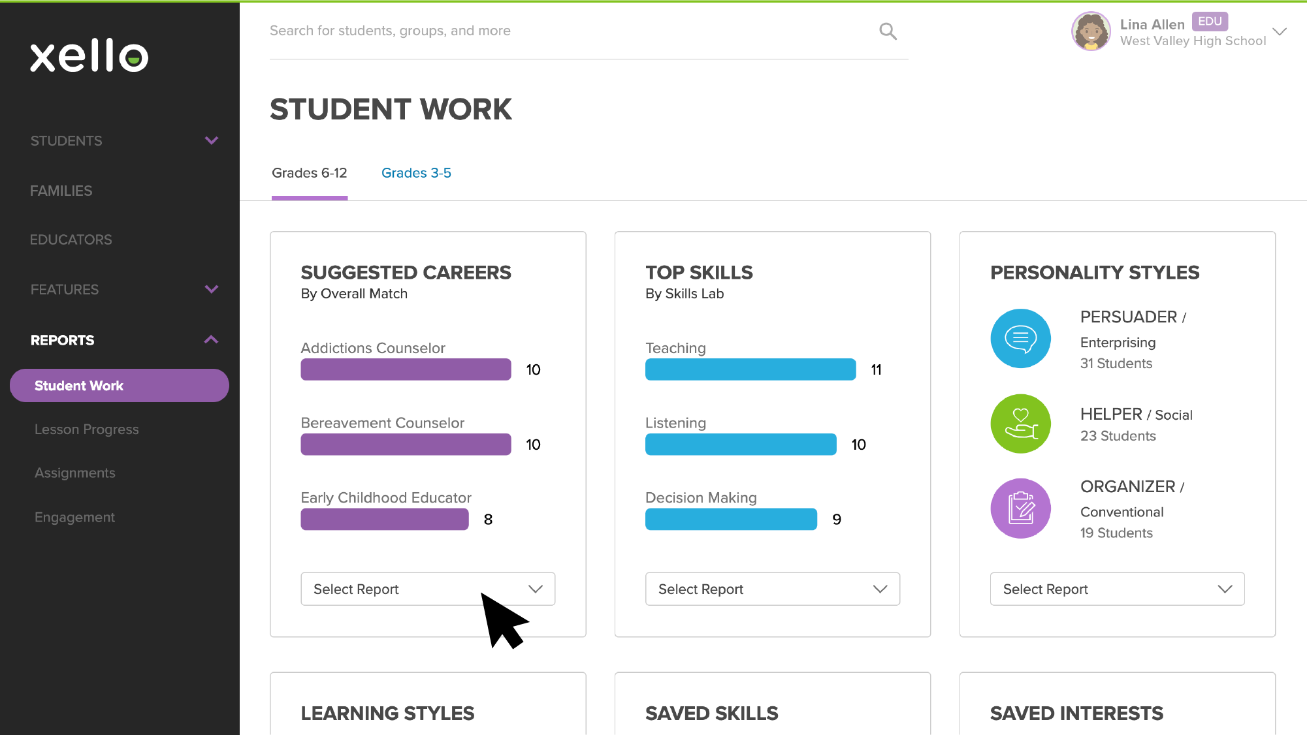Click the "SAVED SKILLS" card heading
1307x735 pixels.
pyautogui.click(x=712, y=713)
